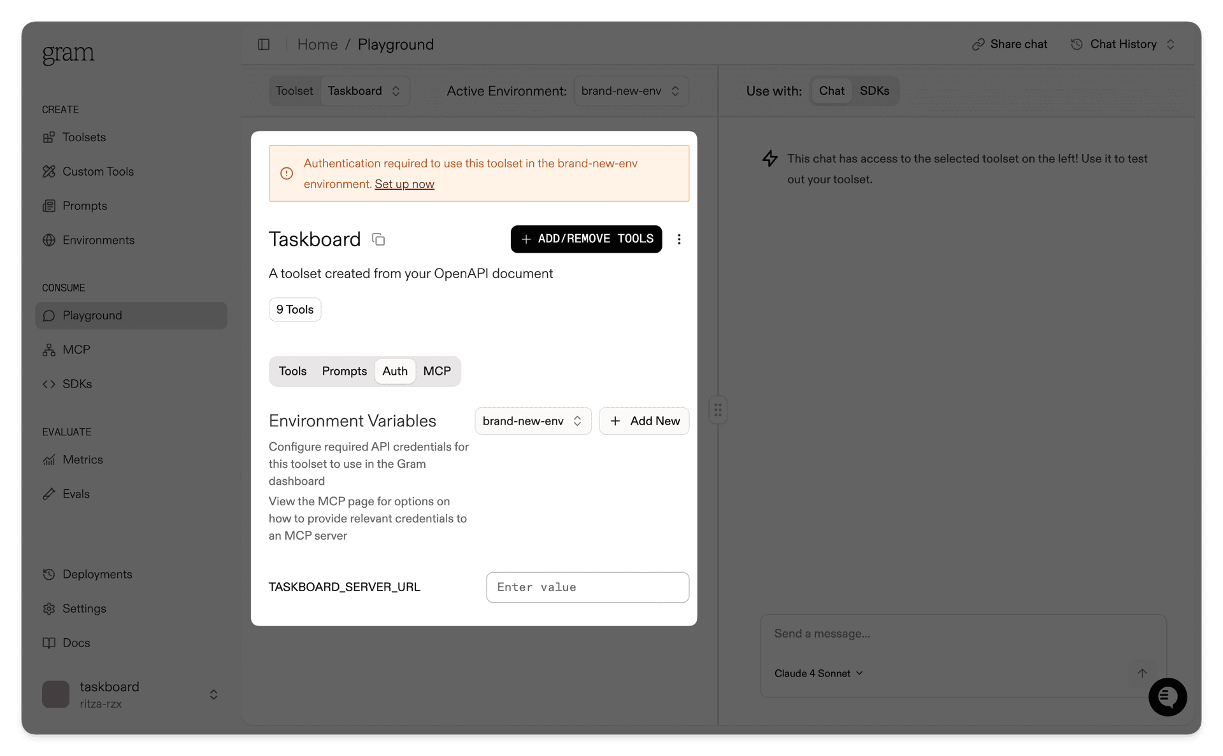This screenshot has width=1223, height=756.
Task: Open Deployments from the sidebar
Action: [97, 574]
